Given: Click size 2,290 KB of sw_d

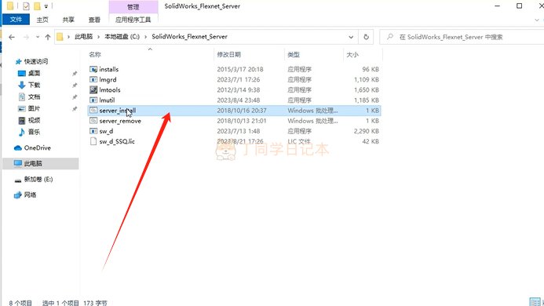Looking at the screenshot, I should [x=367, y=131].
